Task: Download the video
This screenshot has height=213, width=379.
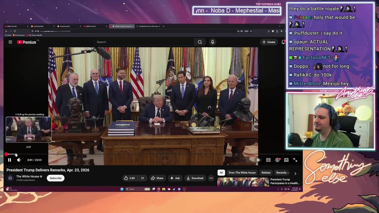Action: click(x=195, y=178)
